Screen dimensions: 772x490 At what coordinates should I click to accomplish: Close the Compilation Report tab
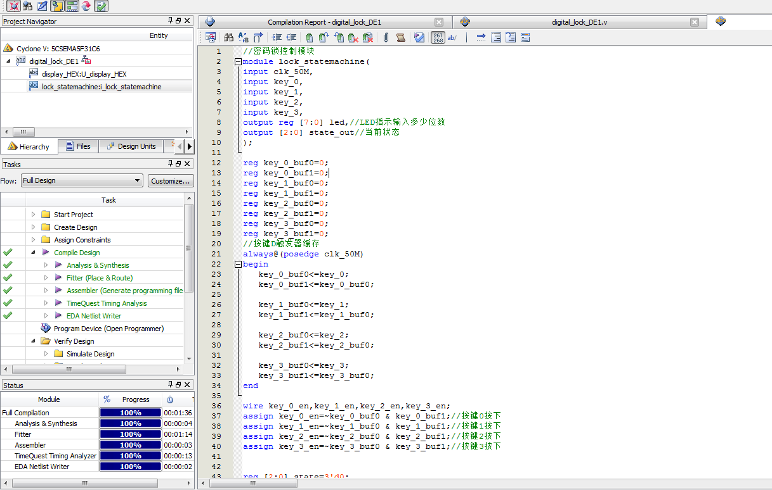[439, 22]
